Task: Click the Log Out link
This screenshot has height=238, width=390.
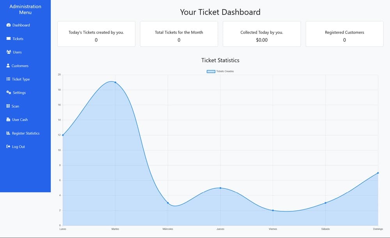Action: click(18, 147)
